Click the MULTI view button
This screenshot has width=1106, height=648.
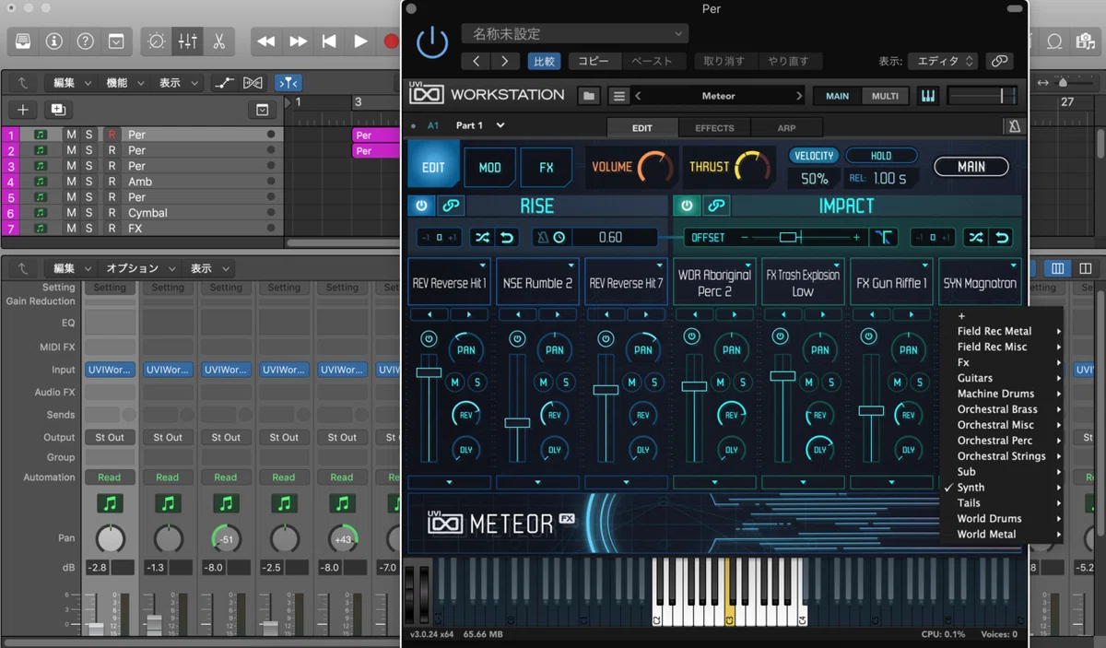[885, 96]
